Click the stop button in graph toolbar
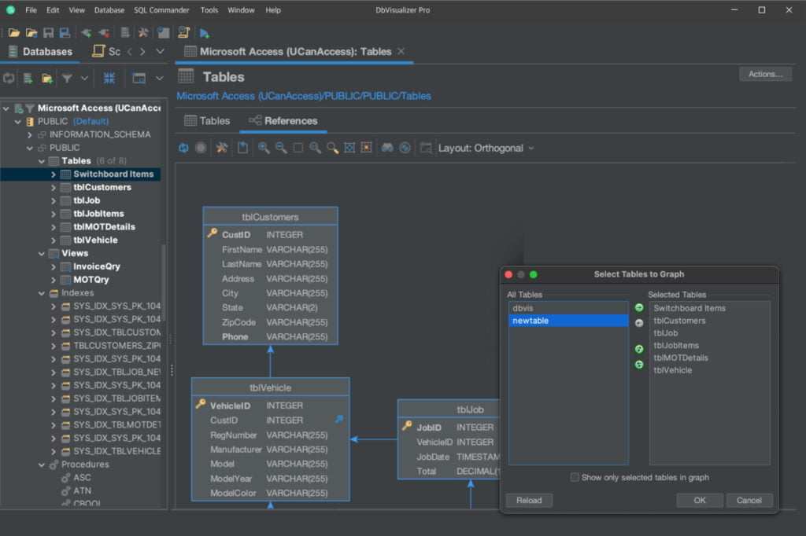 pos(201,148)
